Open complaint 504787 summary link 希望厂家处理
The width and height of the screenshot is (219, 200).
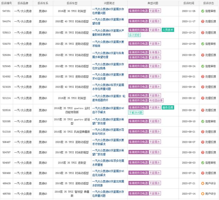108,152
